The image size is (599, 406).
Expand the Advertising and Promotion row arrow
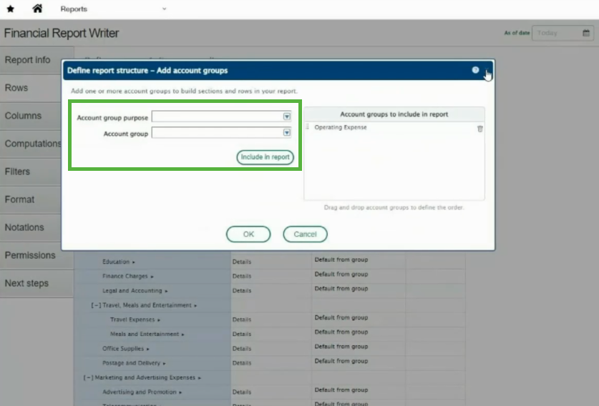click(x=180, y=392)
